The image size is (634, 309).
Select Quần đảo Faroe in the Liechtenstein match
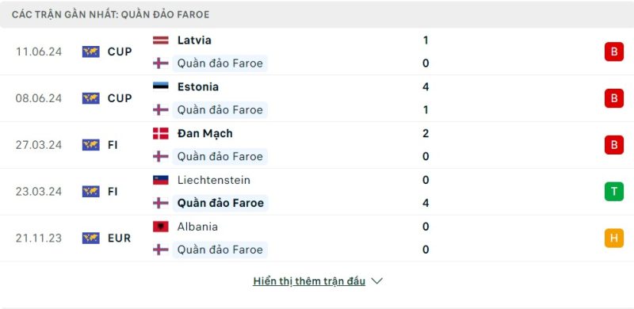coord(220,203)
